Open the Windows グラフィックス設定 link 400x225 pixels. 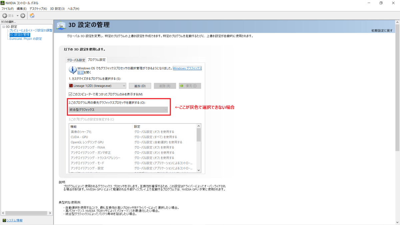pyautogui.click(x=187, y=68)
